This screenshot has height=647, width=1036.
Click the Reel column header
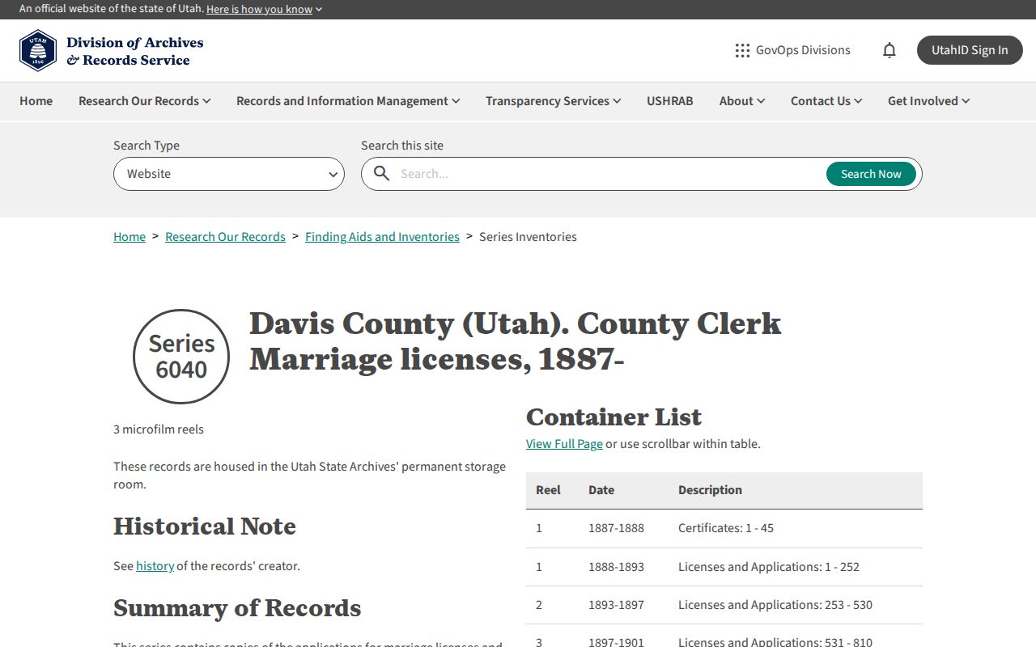[x=548, y=490]
